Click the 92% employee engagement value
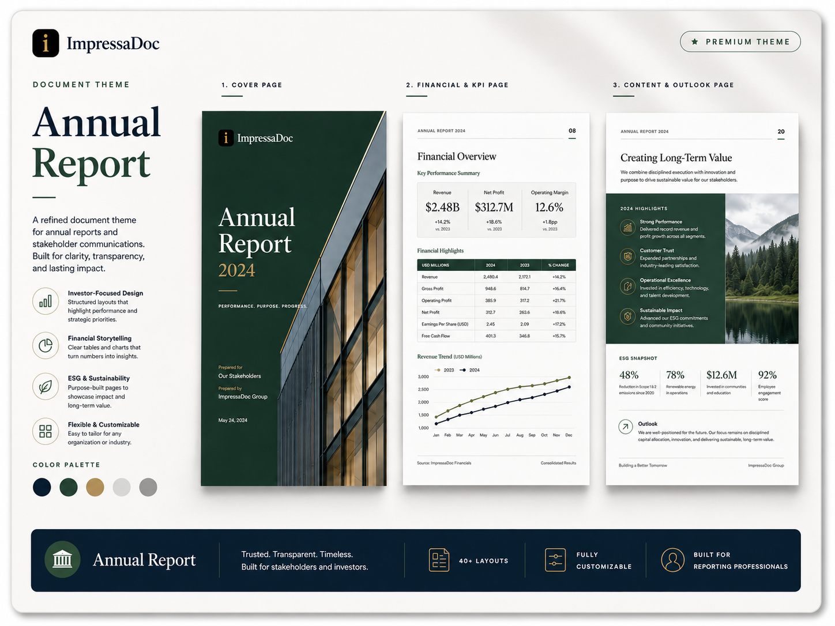 pos(768,375)
